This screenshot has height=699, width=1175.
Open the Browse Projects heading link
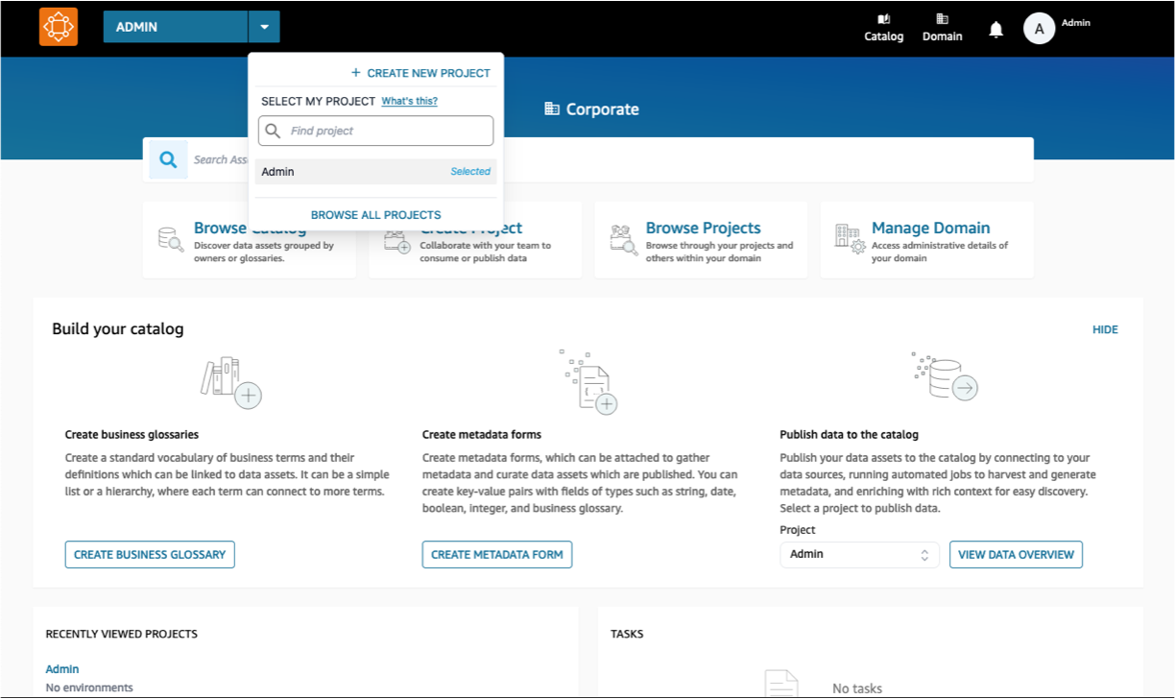703,228
